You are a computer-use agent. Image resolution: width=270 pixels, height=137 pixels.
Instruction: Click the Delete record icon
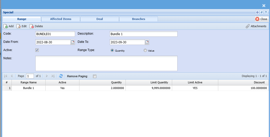pyautogui.click(x=32, y=26)
